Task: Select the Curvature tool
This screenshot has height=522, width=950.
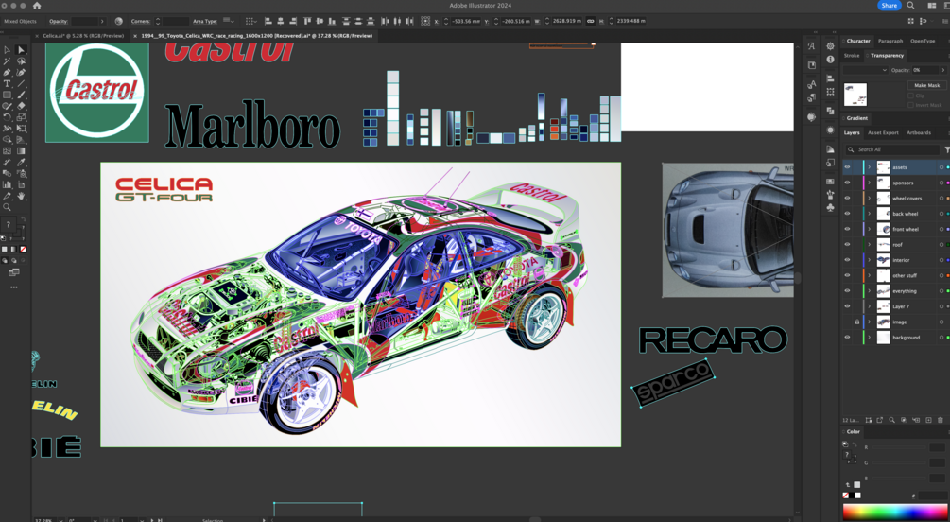Action: (x=21, y=73)
